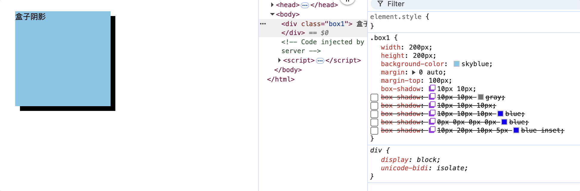
Task: Open blue swatch of the inset box-shadow
Action: click(x=517, y=130)
